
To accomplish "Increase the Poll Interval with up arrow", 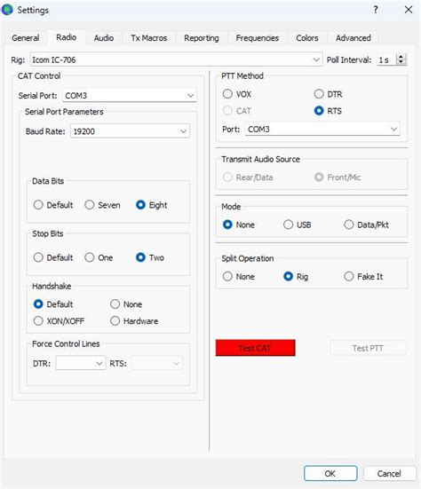I will tap(401, 57).
